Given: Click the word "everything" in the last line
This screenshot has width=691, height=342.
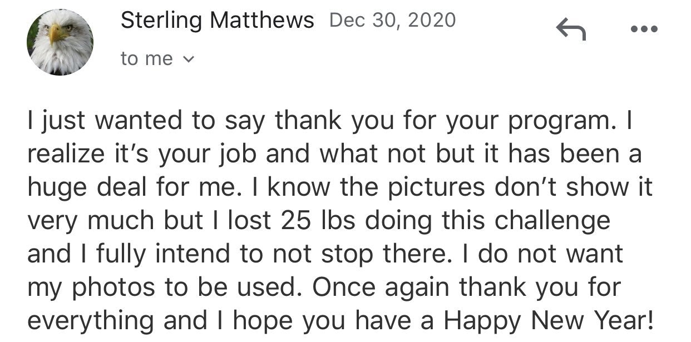Looking at the screenshot, I should pyautogui.click(x=91, y=321).
